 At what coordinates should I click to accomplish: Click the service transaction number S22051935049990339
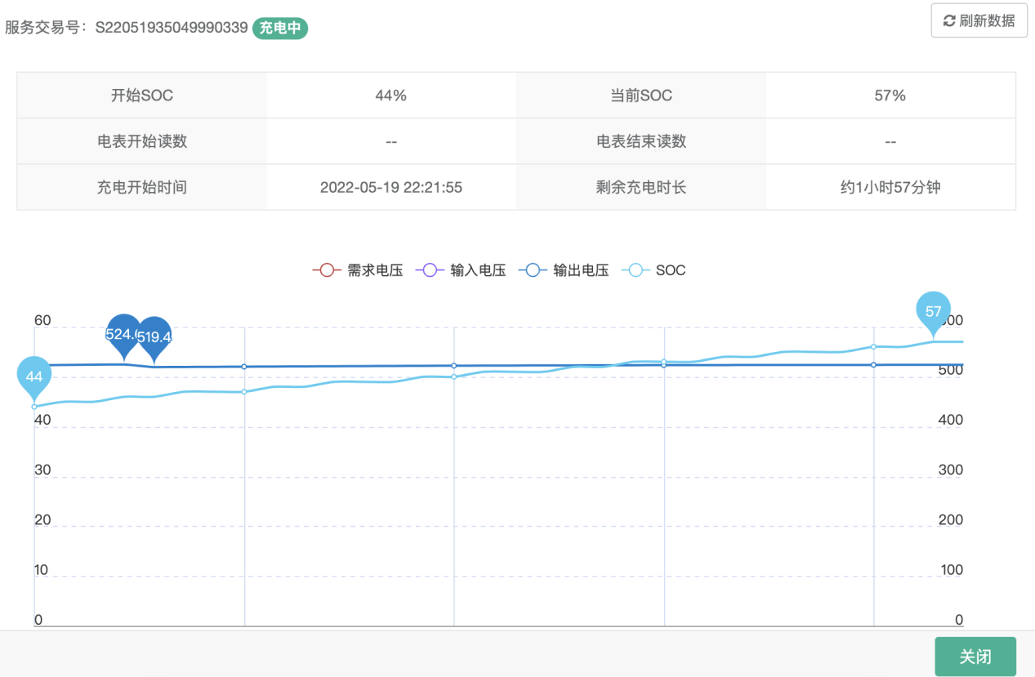[172, 28]
